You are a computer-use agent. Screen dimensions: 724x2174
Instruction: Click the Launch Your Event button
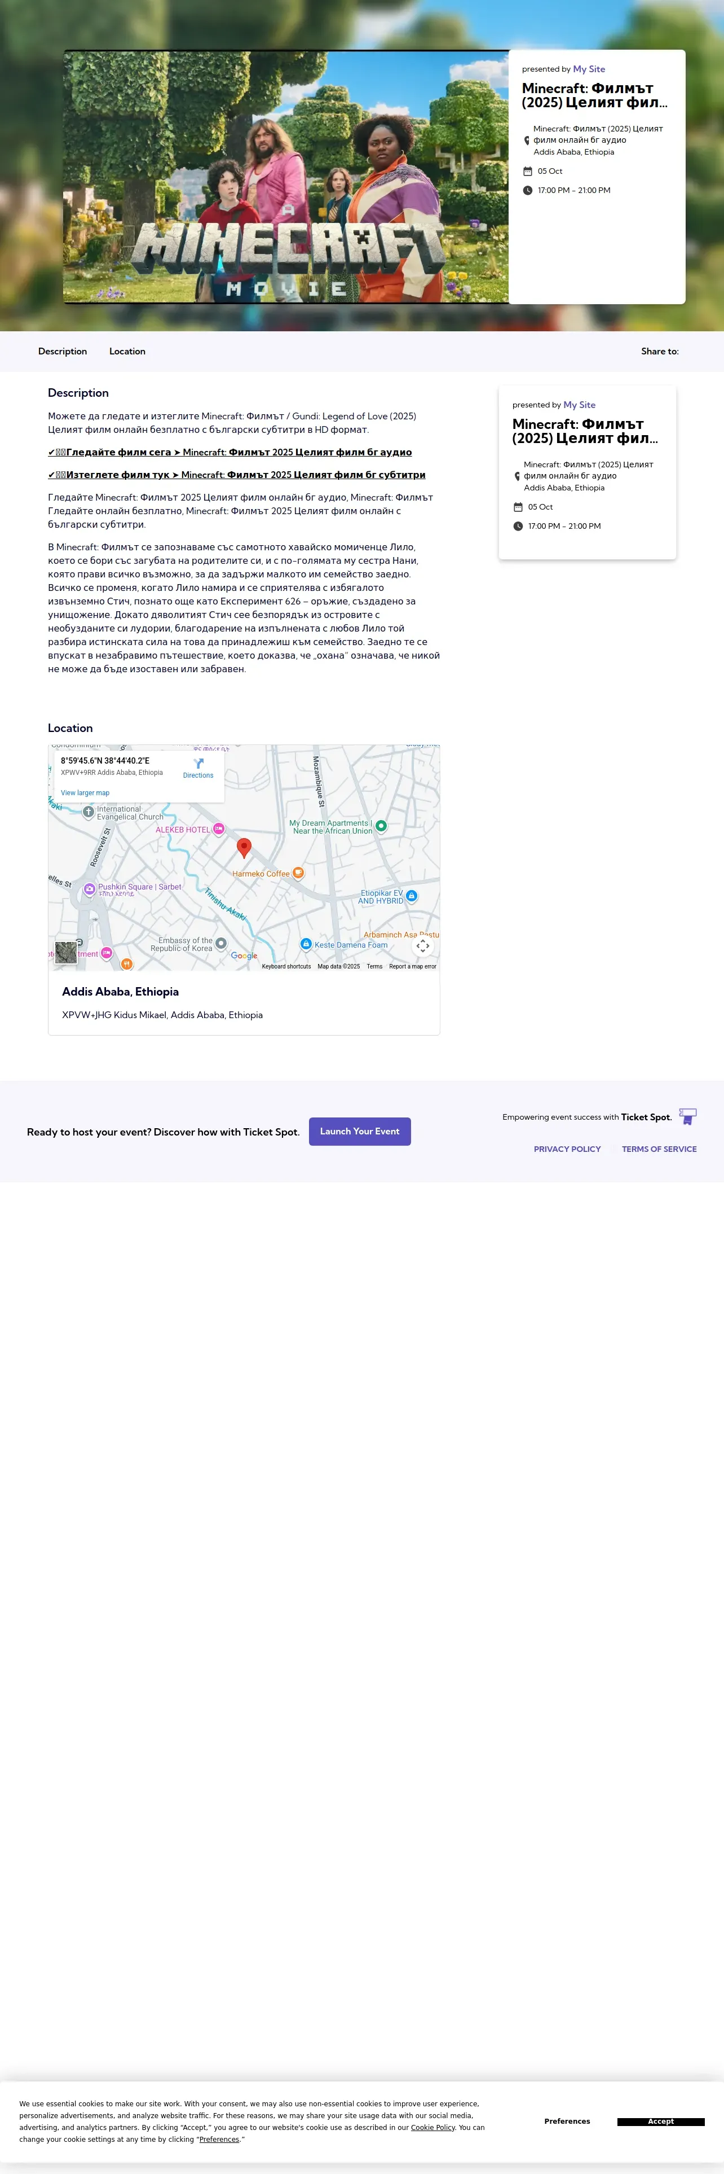[360, 1132]
